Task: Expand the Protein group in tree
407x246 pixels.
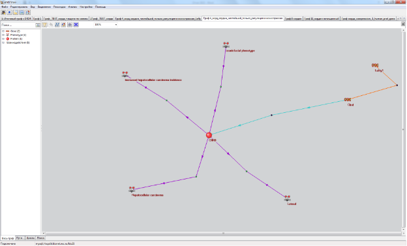Action: (x=3, y=38)
